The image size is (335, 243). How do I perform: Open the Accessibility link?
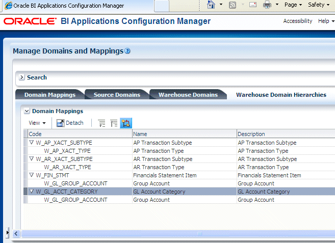coord(298,21)
